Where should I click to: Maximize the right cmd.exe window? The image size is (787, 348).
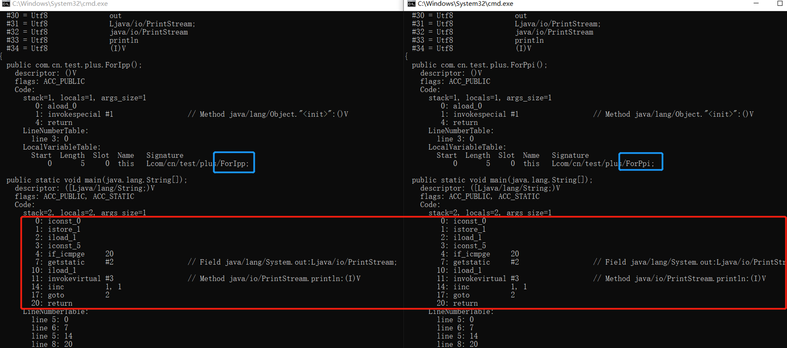(x=780, y=4)
